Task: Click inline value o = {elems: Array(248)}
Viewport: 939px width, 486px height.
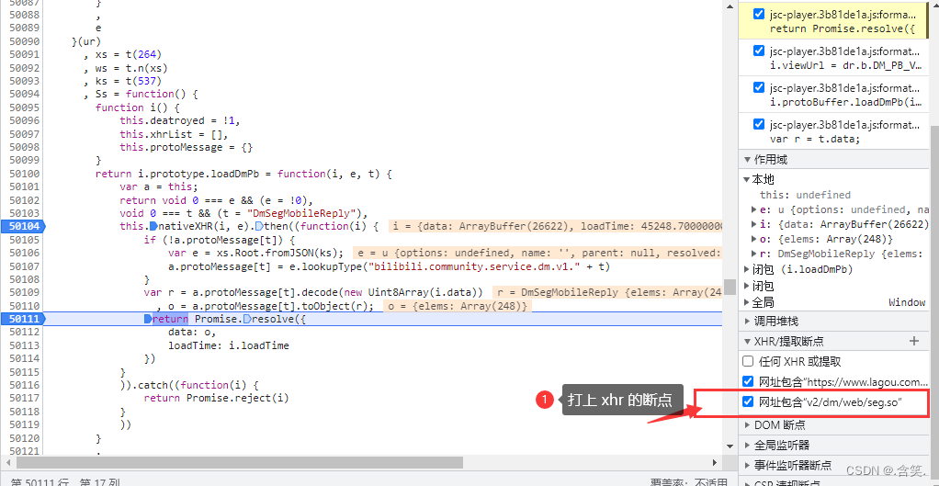Action: (x=458, y=306)
